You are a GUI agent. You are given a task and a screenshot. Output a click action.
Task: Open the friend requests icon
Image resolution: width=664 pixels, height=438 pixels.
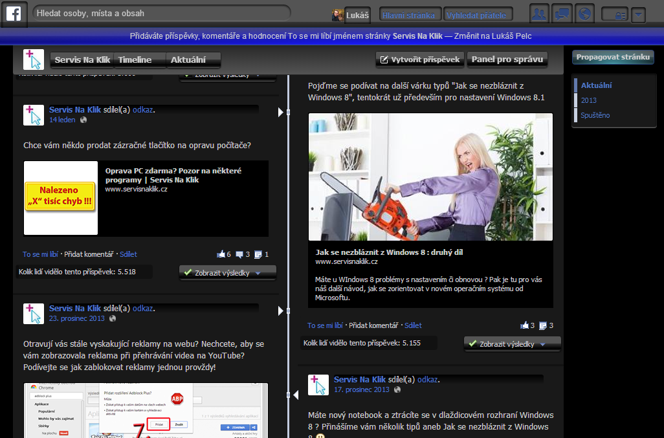coord(539,14)
